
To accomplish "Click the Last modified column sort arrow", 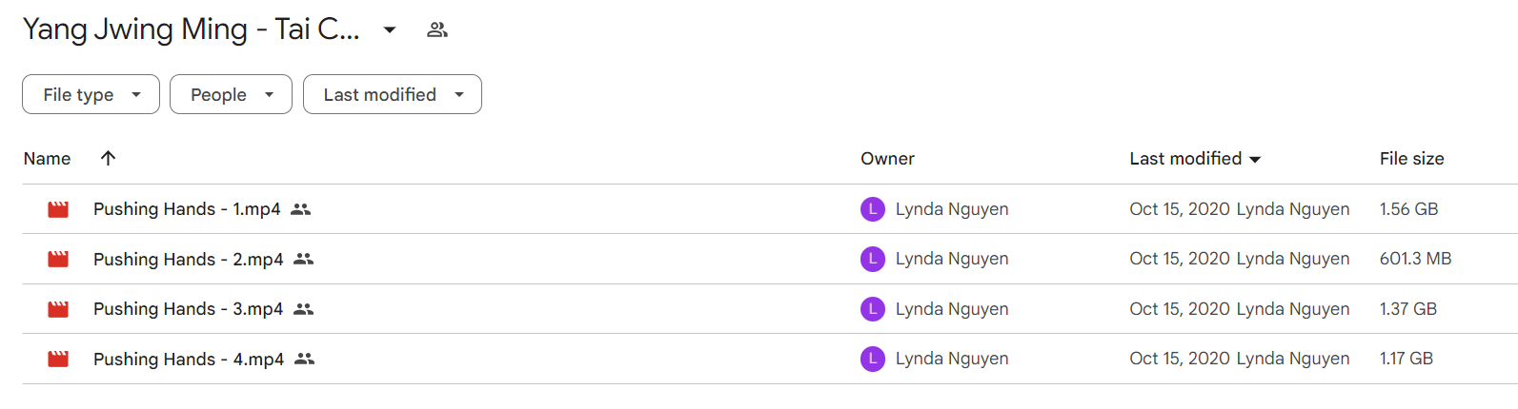I will (x=1255, y=160).
